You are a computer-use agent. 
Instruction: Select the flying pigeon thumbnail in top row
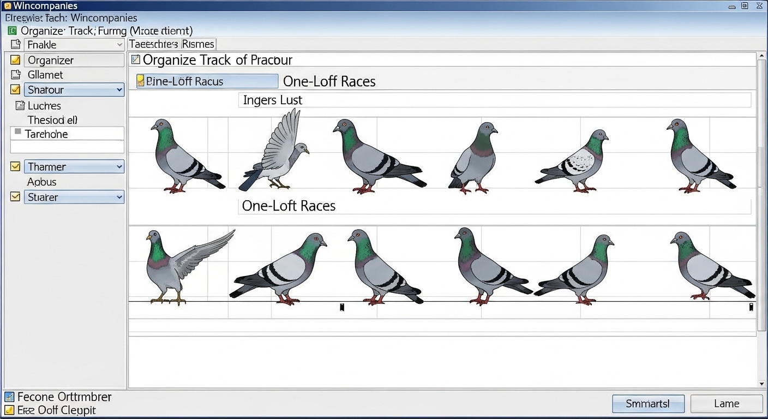(x=275, y=150)
